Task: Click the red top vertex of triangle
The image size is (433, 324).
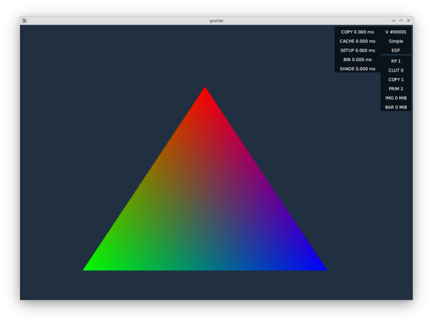Action: click(x=205, y=91)
